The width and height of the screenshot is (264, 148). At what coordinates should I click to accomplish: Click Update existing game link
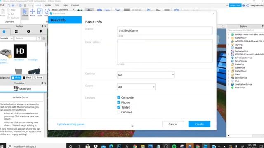tap(71, 124)
